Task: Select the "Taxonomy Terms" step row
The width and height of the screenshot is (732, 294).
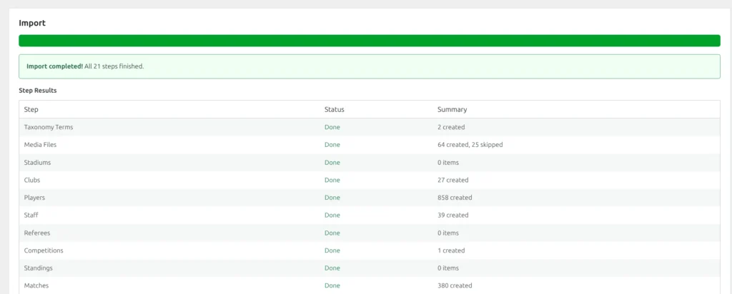Action: (x=370, y=127)
